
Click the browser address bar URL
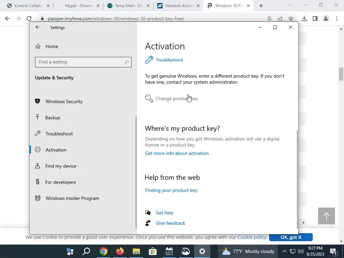116,19
